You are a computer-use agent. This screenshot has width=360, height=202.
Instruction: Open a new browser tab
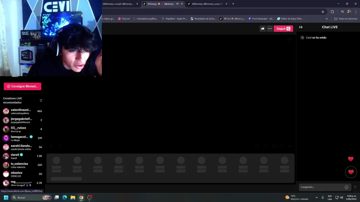click(233, 4)
